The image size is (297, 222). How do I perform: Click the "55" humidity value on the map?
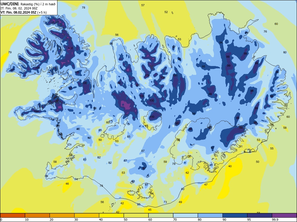272,149
